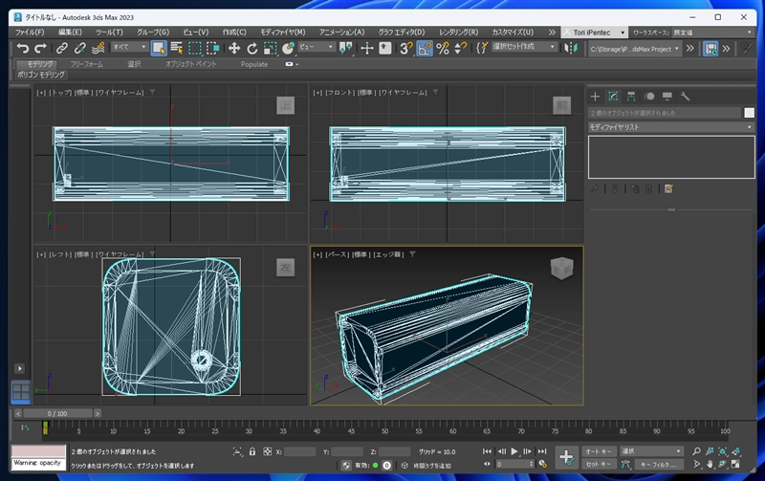
Task: Toggle the selection lock padlock
Action: pyautogui.click(x=251, y=451)
